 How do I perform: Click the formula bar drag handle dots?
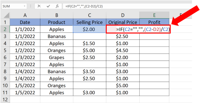(x=31, y=6)
